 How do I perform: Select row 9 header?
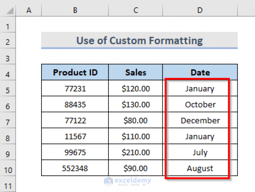(x=8, y=152)
